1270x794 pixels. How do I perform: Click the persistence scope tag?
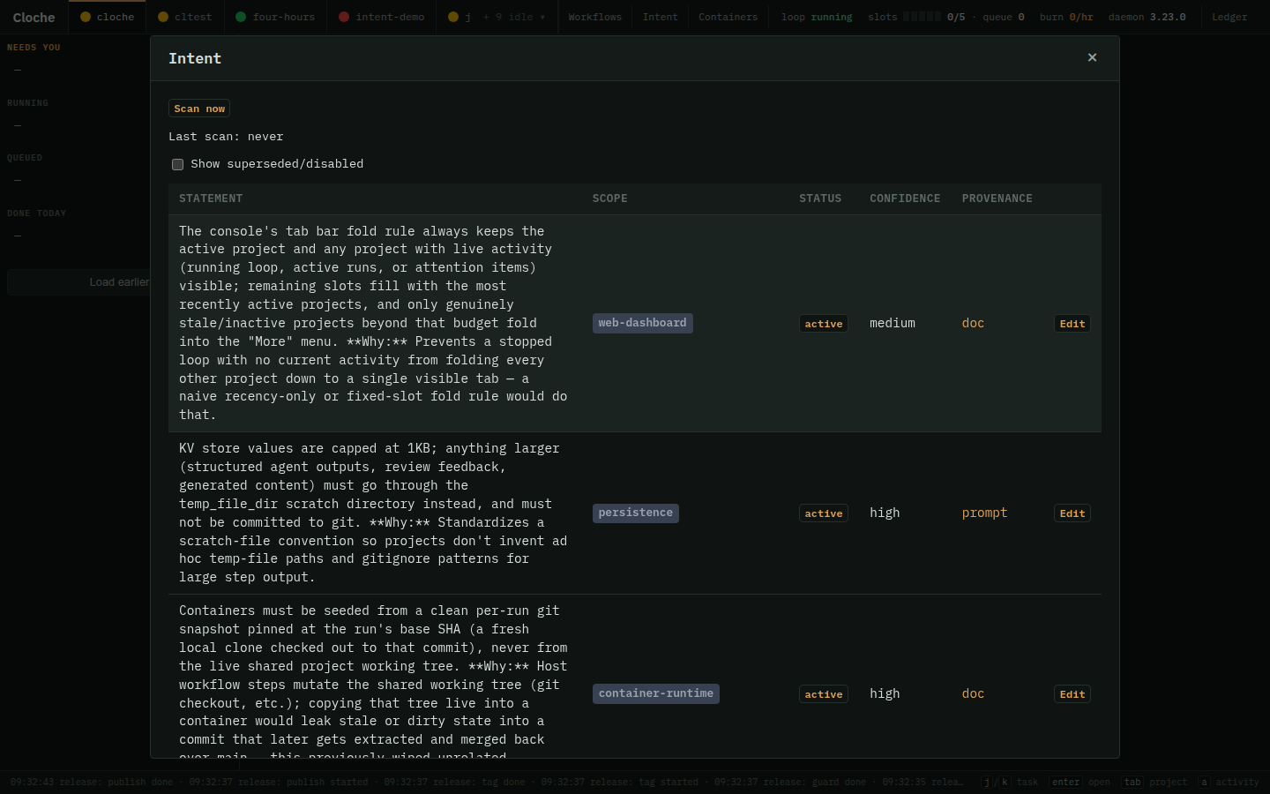coord(635,513)
